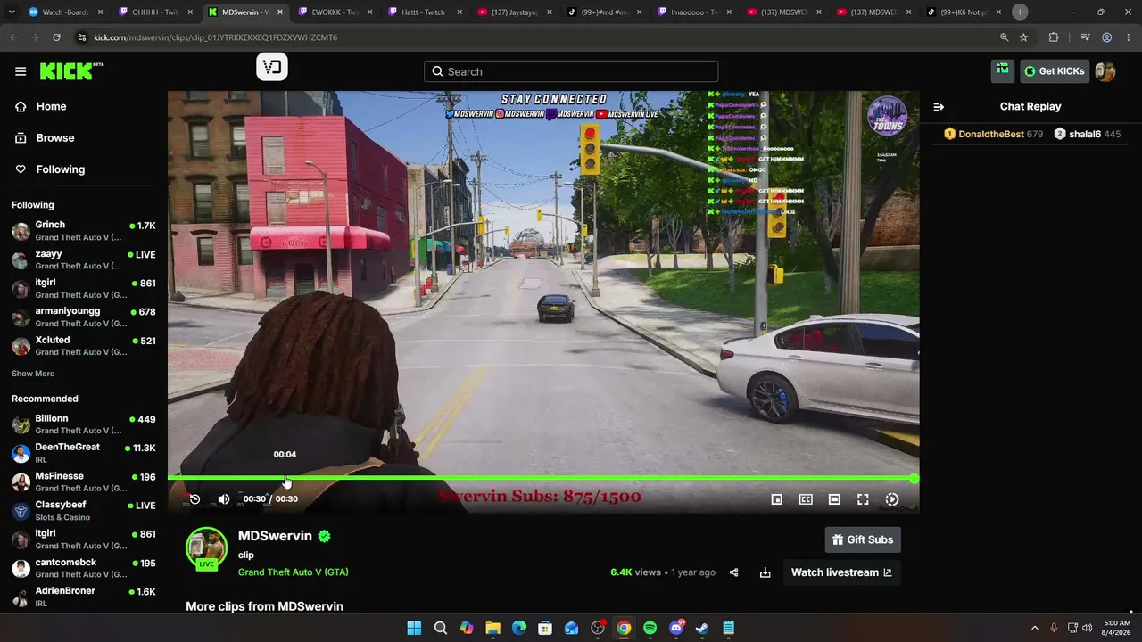Viewport: 1142px width, 642px height.
Task: Show hidden system tray icons
Action: (x=1035, y=628)
